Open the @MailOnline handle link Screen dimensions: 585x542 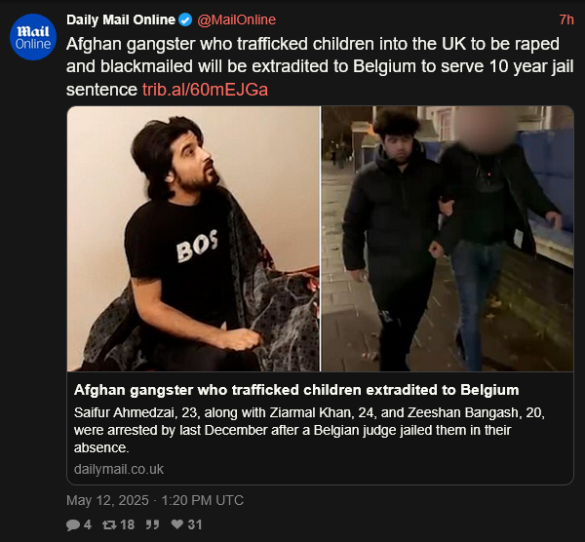(x=237, y=19)
